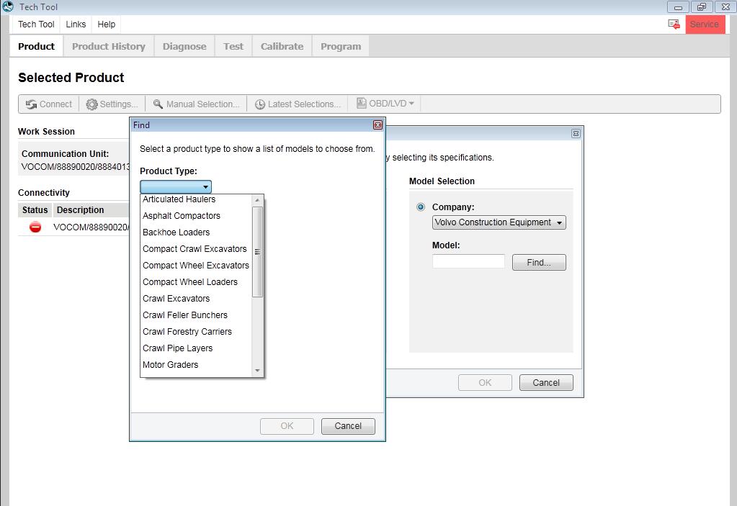Collapse the Product Type combo box
Screen dimensions: 737x506
click(x=176, y=187)
